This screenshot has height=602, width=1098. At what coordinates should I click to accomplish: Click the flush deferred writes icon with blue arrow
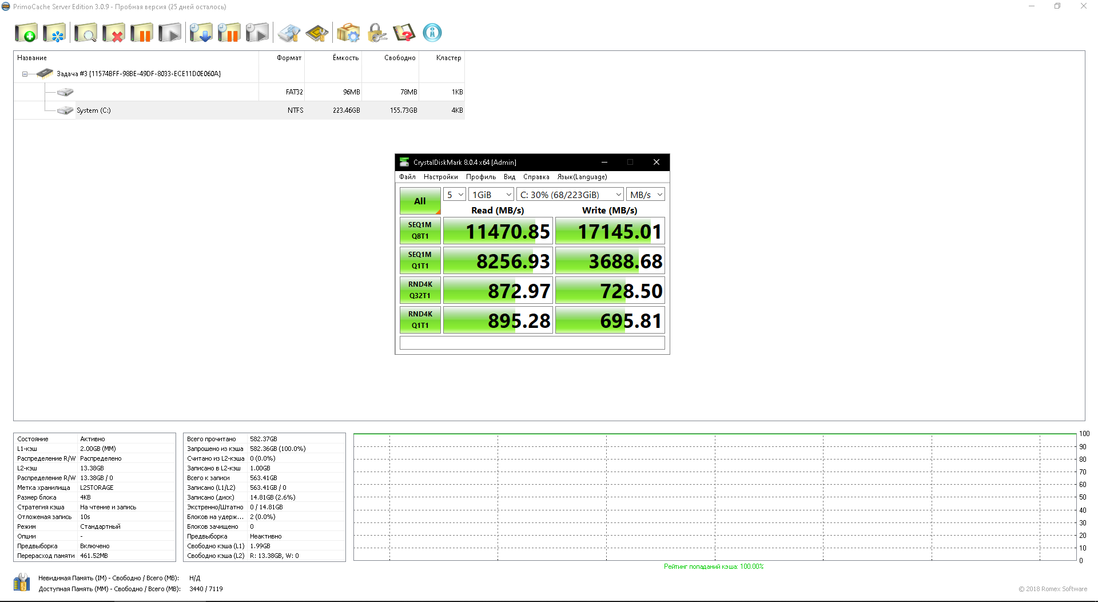[x=201, y=33]
